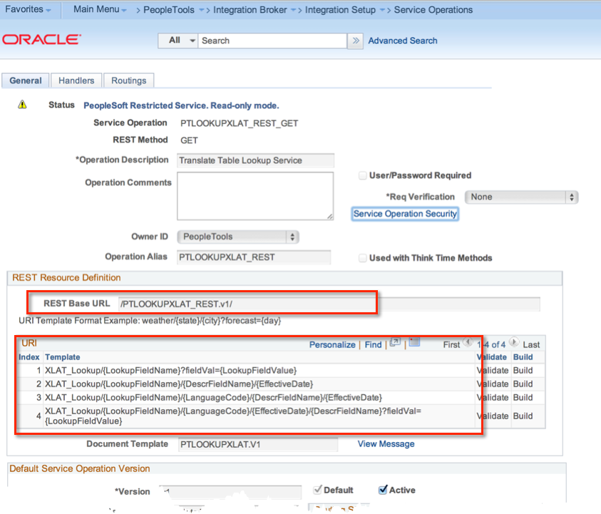Open the Owner ID dropdown
Image resolution: width=601 pixels, height=514 pixels.
tap(238, 237)
